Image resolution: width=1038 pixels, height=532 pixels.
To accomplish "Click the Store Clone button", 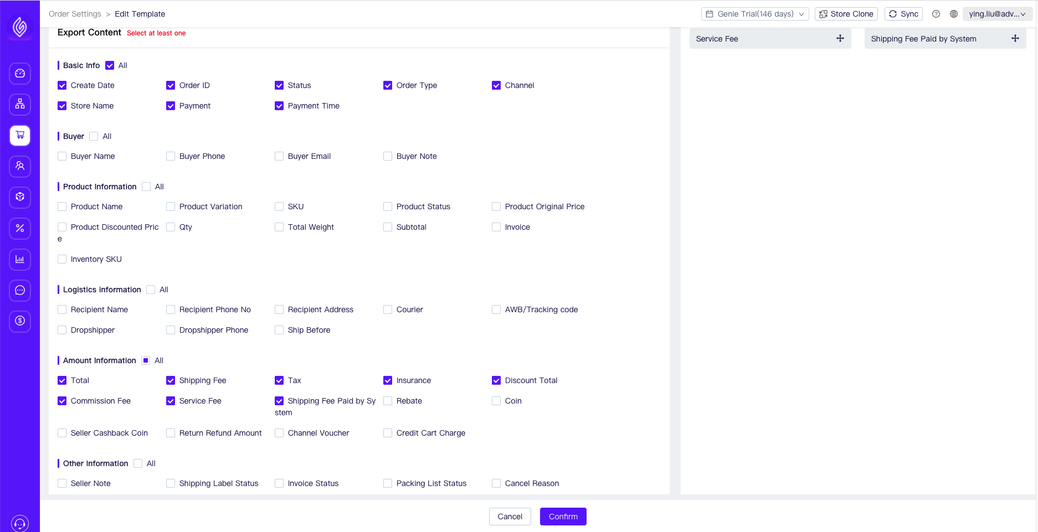I will click(846, 14).
